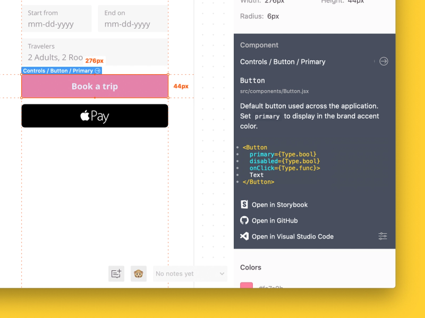
Task: Open the sliders settings icon beside Visual Studio Code
Action: 382,236
